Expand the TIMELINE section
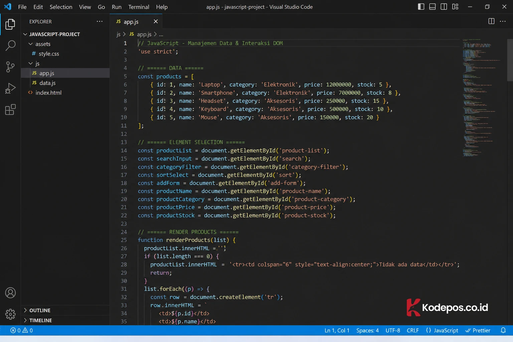The width and height of the screenshot is (513, 342). (x=65, y=320)
